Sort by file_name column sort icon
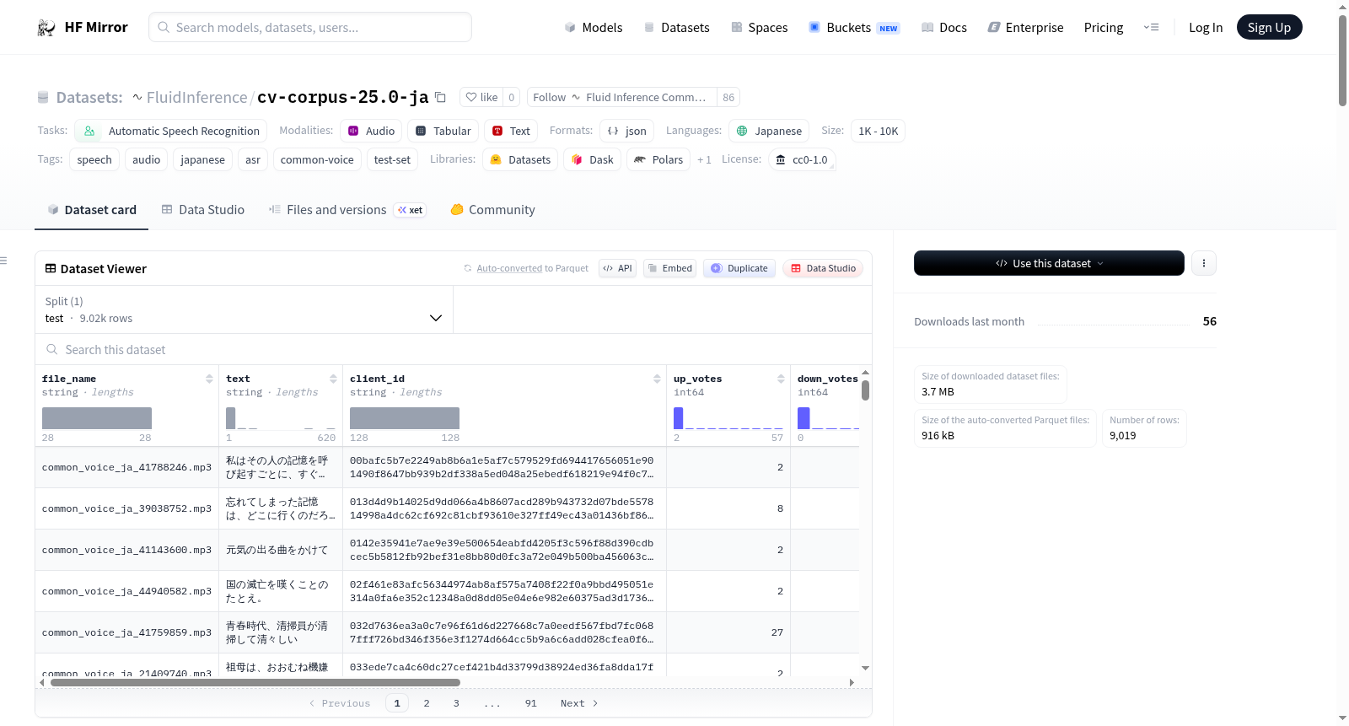This screenshot has width=1349, height=726. click(x=209, y=379)
